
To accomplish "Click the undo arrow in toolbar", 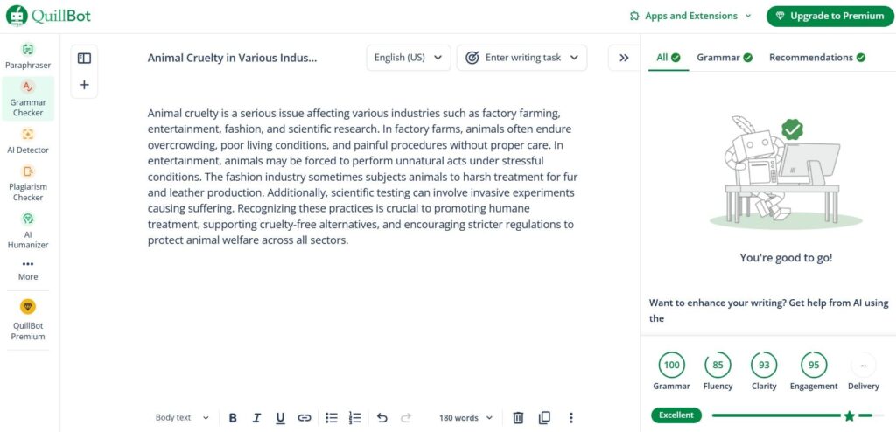I will (x=382, y=418).
